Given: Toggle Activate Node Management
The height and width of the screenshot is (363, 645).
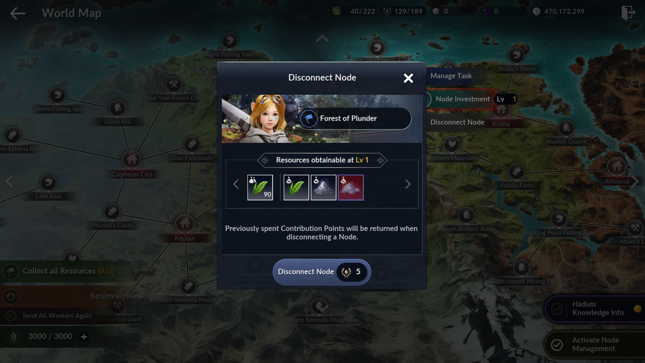Looking at the screenshot, I should click(557, 345).
